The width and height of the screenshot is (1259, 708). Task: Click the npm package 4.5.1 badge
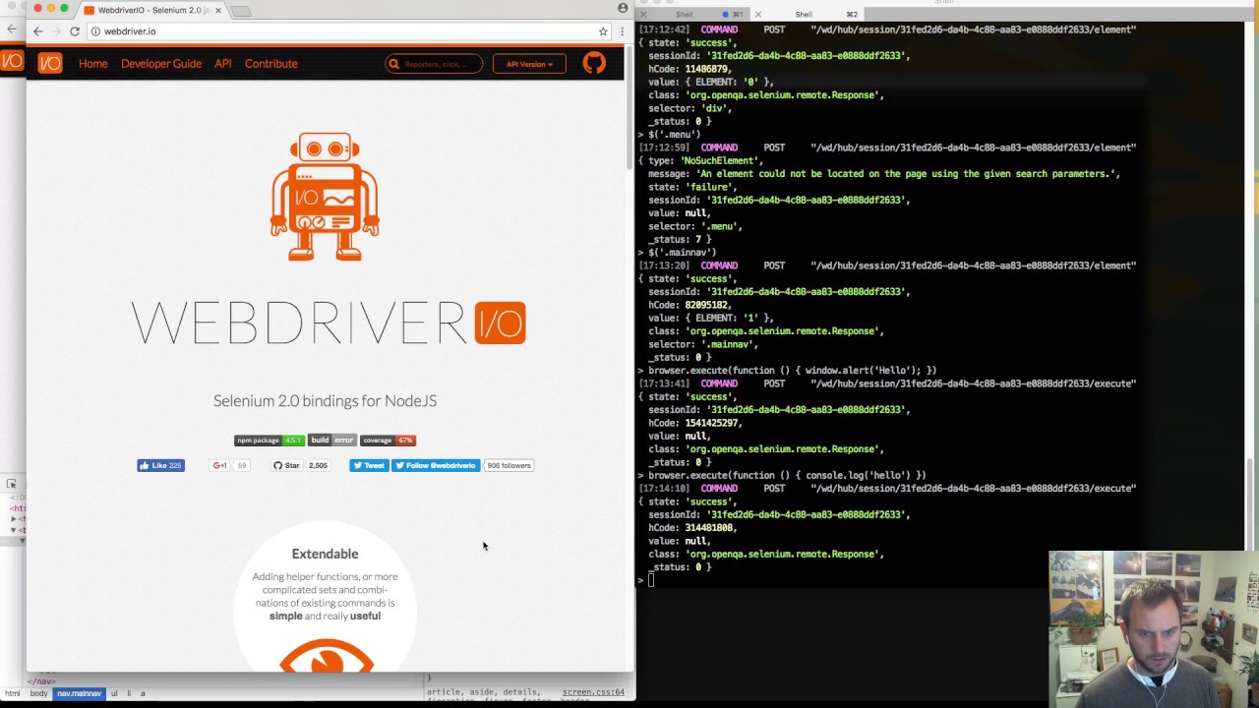(x=270, y=441)
